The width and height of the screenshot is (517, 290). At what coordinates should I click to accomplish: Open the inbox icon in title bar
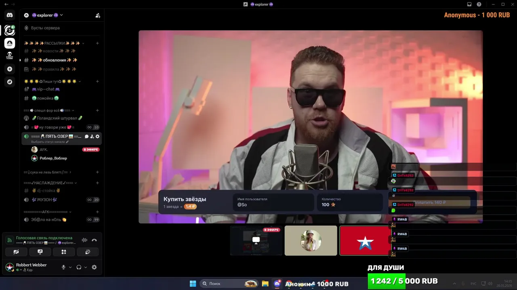(469, 4)
